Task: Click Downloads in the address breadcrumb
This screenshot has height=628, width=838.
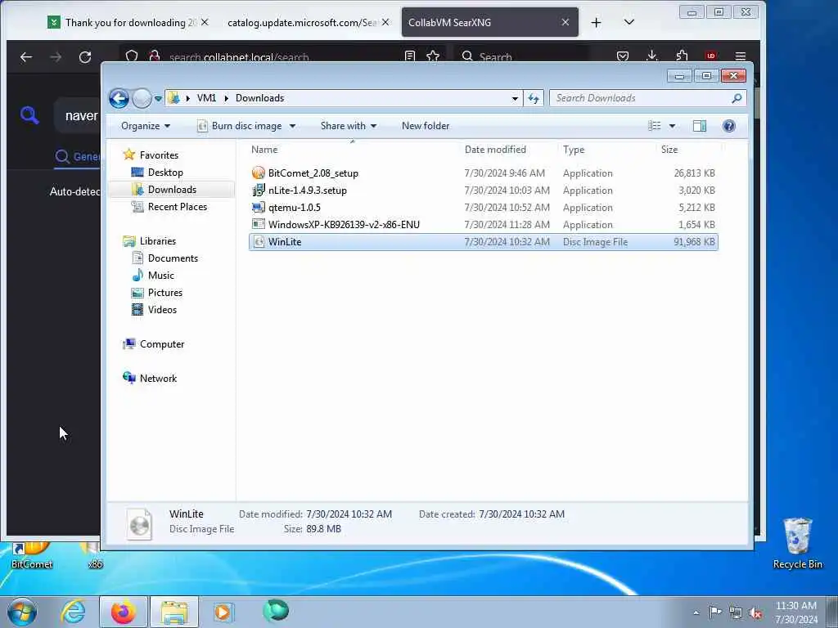Action: click(x=259, y=98)
